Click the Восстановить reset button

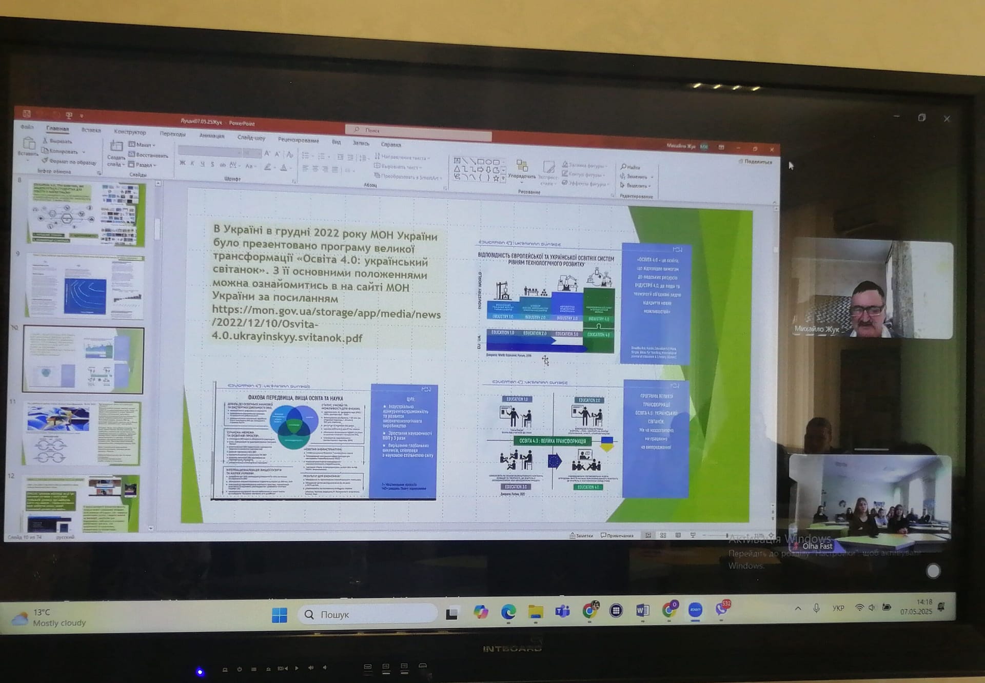[148, 155]
